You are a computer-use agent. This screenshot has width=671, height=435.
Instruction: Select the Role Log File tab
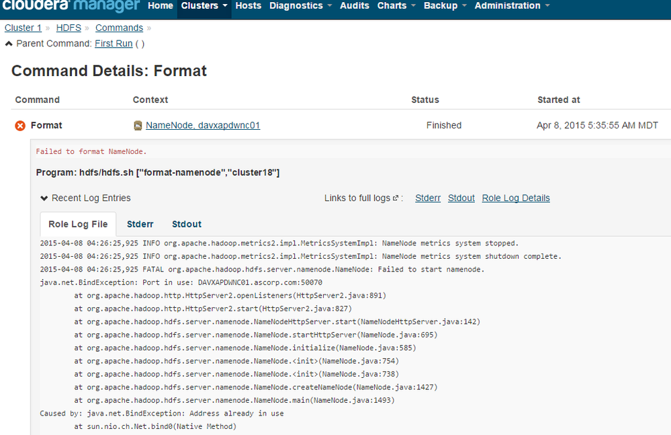tap(78, 225)
